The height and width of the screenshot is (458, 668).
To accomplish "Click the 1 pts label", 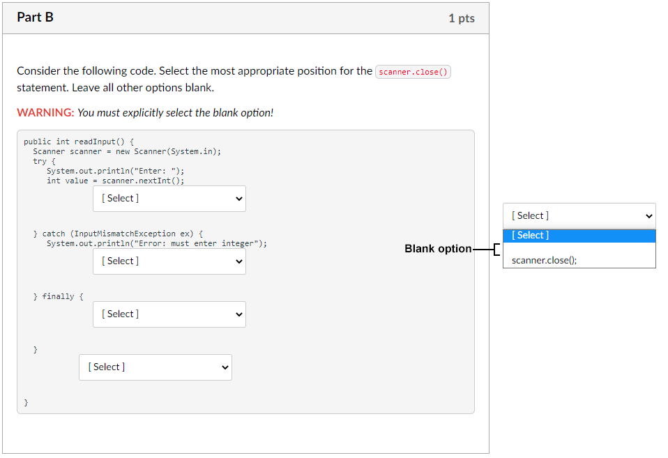I will [462, 18].
